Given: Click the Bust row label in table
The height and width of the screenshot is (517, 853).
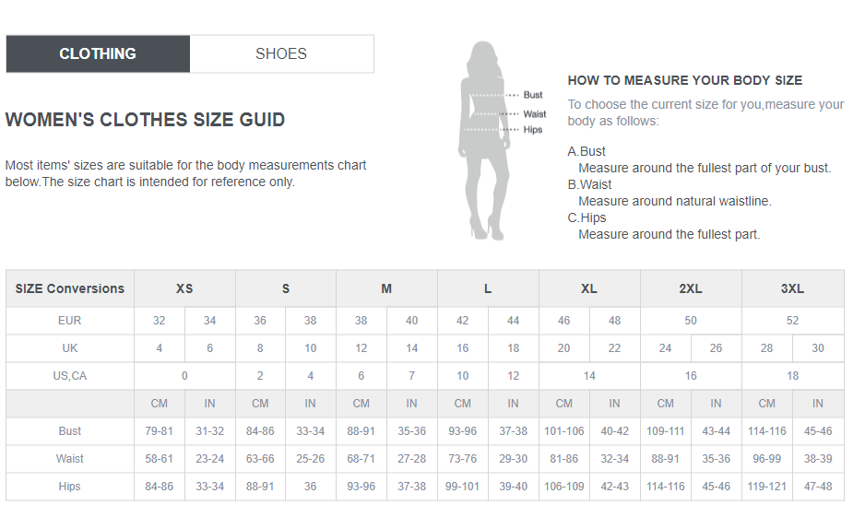Looking at the screenshot, I should pos(70,431).
